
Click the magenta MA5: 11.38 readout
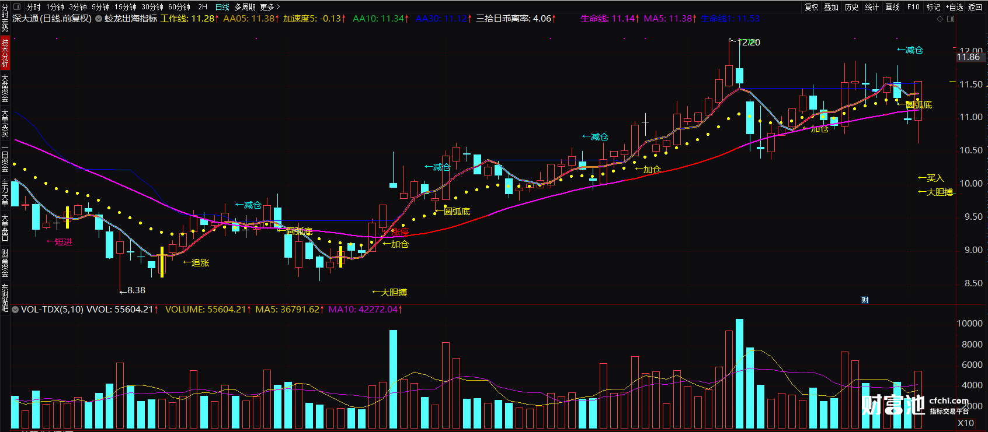(670, 19)
